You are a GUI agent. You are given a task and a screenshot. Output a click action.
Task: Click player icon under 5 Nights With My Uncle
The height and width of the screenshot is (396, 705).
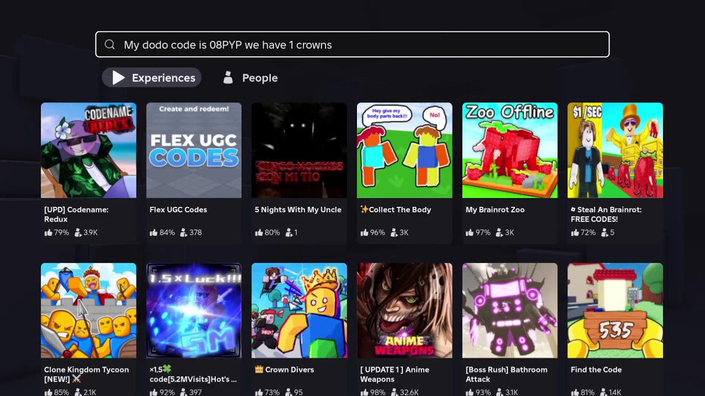pos(289,232)
